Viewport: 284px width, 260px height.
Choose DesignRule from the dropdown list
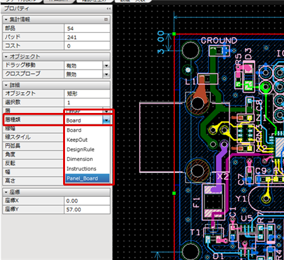[80, 150]
